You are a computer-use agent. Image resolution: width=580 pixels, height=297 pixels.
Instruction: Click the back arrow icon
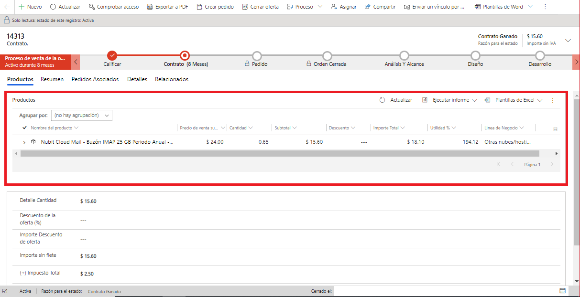(x=7, y=7)
